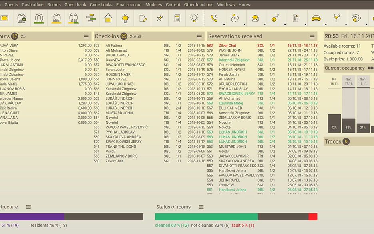This screenshot has height=234, width=374.
Task: Open Reservations received panel menu
Action: pyautogui.click(x=312, y=36)
